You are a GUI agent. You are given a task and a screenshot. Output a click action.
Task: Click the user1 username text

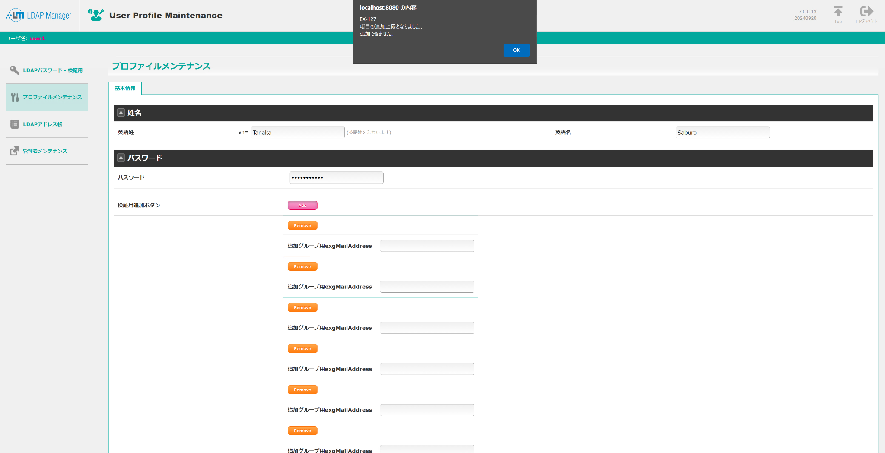(37, 38)
